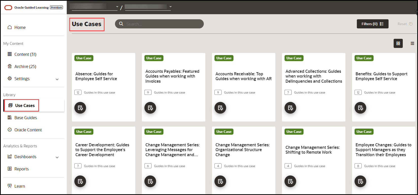Click the search magnifier icon
The image size is (418, 195).
pos(121,24)
